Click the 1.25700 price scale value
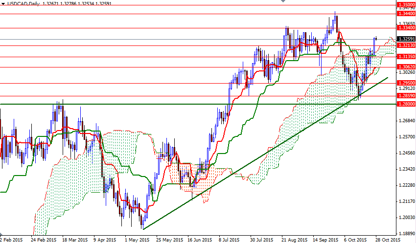 (x=406, y=137)
